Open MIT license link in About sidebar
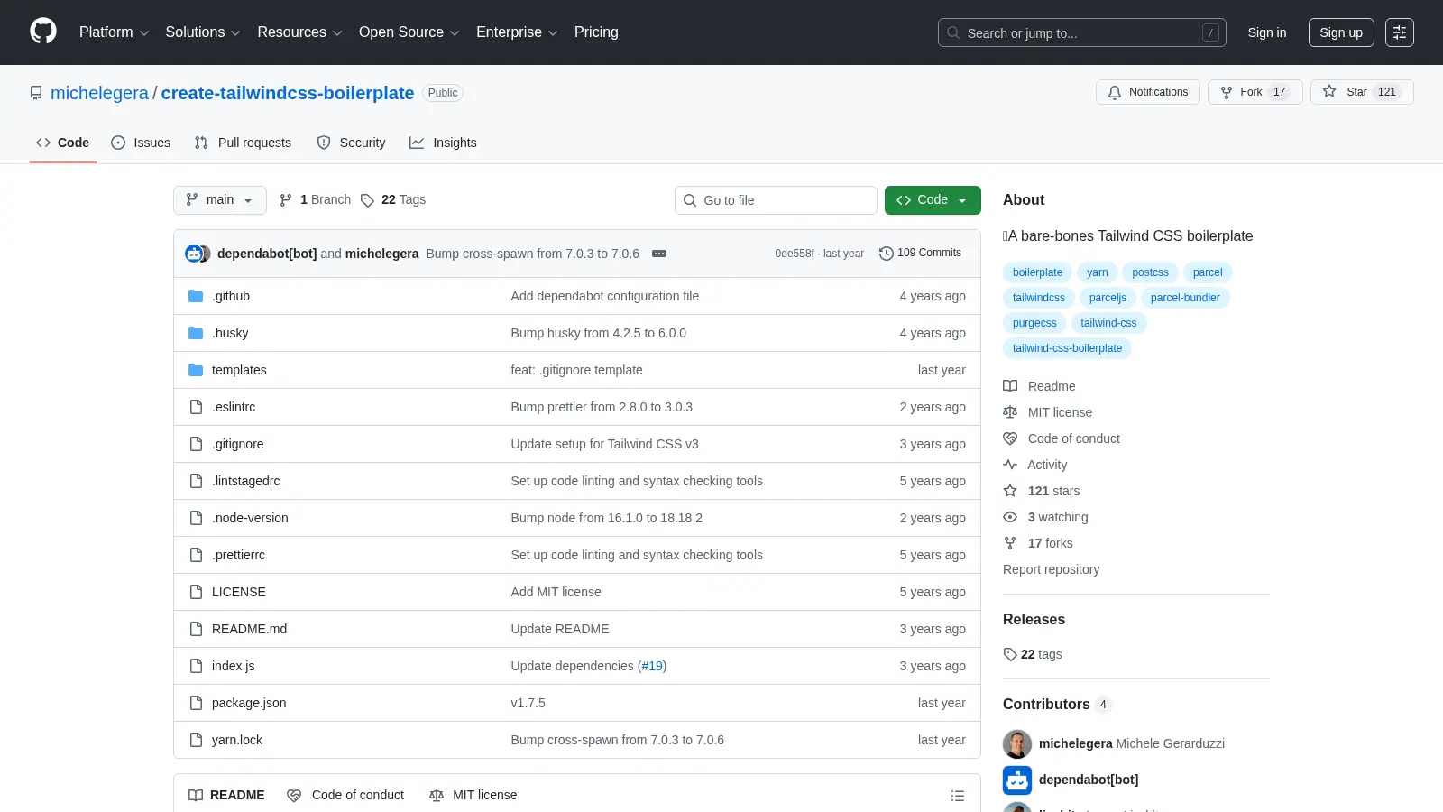 (x=1048, y=412)
